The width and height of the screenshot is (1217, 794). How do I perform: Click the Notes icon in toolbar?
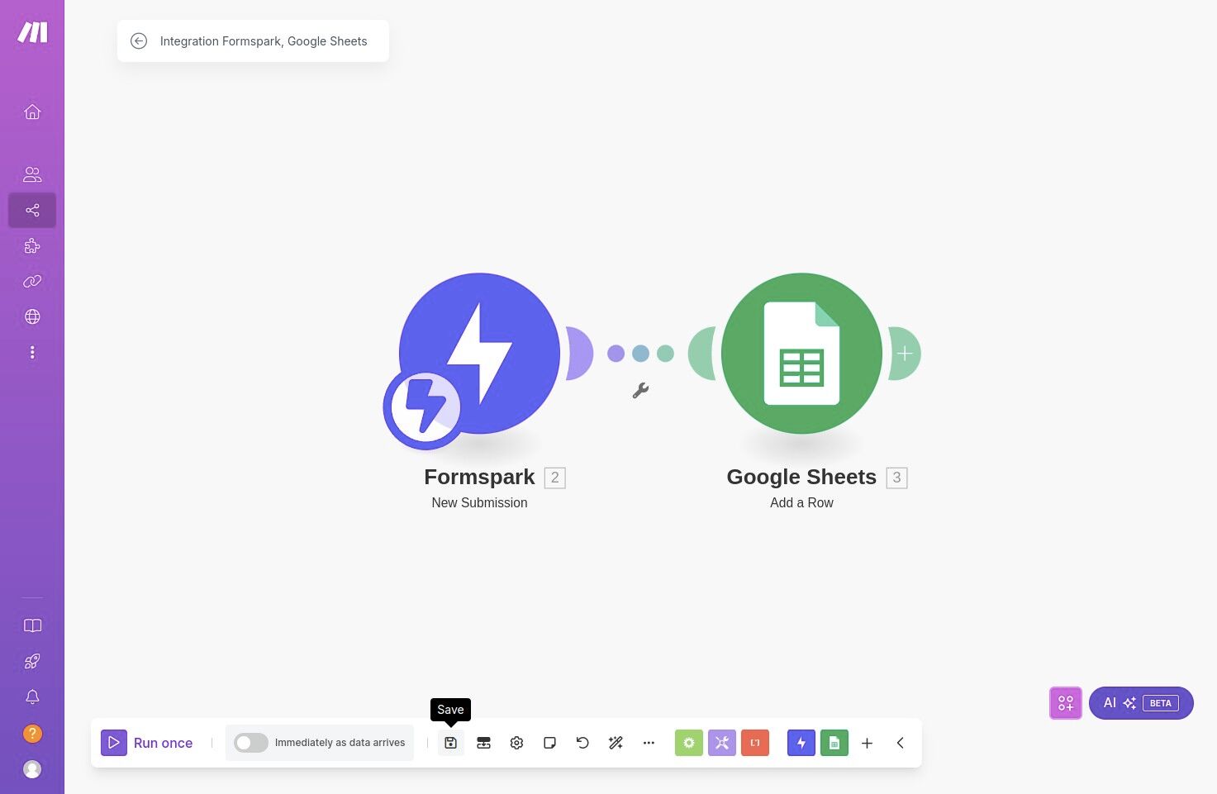pos(549,743)
